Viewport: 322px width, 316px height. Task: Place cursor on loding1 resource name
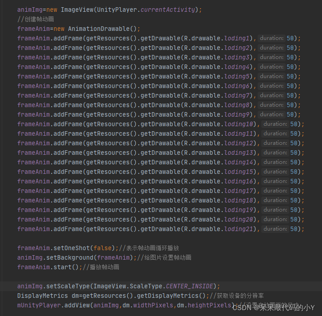click(237, 38)
